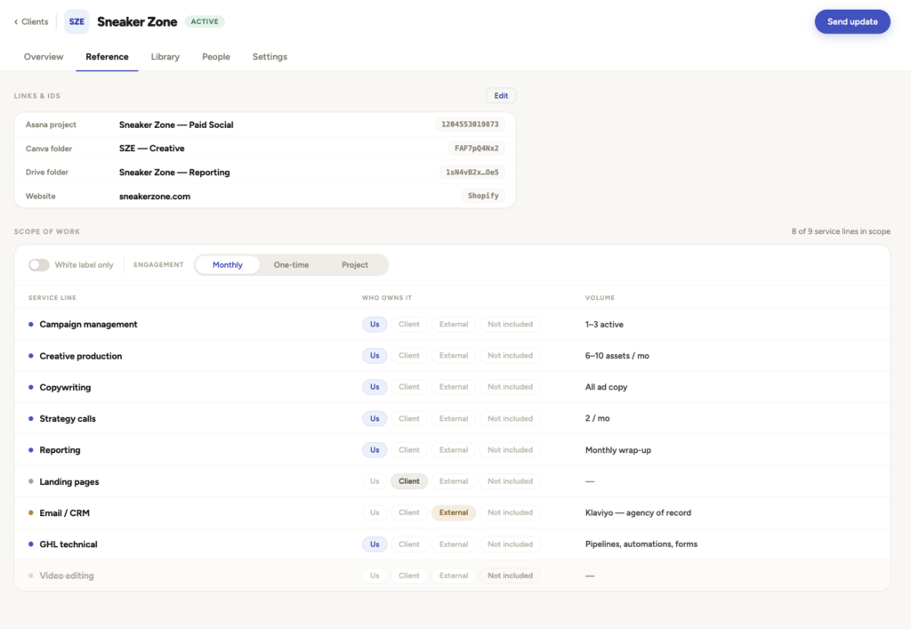Select One-time engagement type
This screenshot has width=911, height=629.
pyautogui.click(x=291, y=265)
